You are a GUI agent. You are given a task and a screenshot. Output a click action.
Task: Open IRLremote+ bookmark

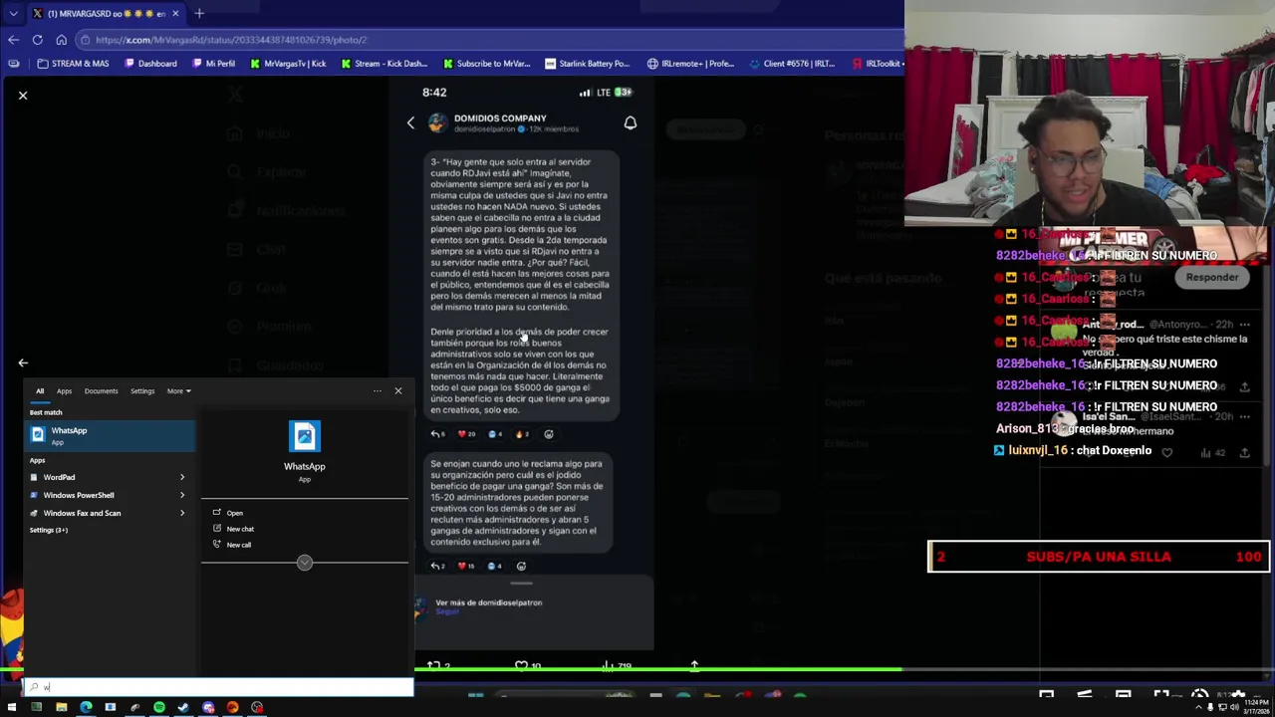(690, 64)
